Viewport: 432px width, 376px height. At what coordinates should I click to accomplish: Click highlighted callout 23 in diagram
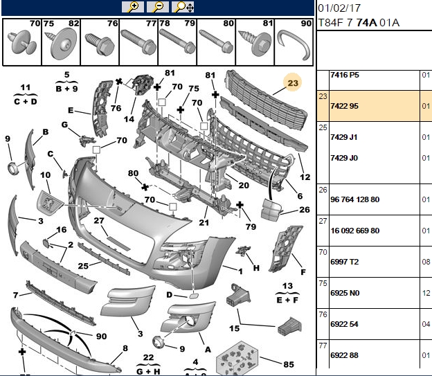tap(293, 83)
